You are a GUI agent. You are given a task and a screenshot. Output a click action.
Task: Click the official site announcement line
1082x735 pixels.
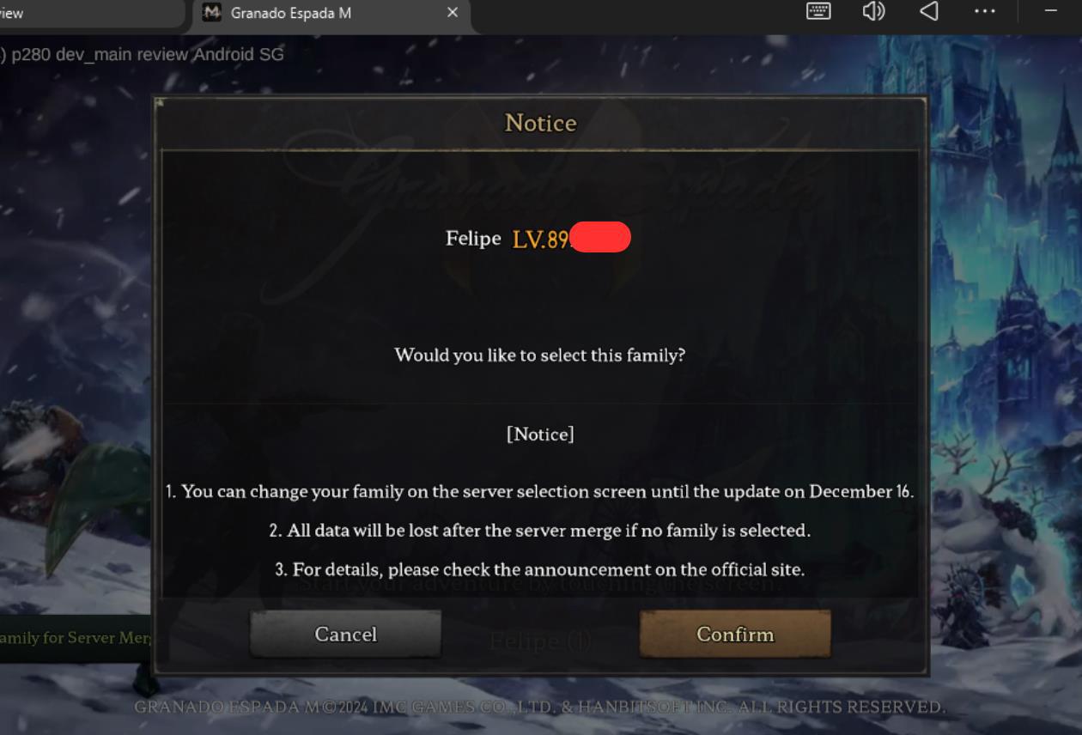(x=540, y=569)
